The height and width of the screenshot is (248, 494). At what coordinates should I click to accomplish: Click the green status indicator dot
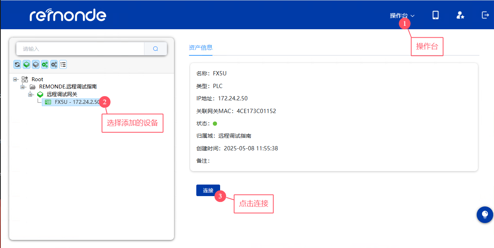tap(215, 124)
